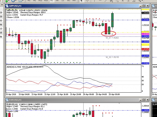The width and height of the screenshot is (157, 117).
Task: Select the shapes drawing tool
Action: 134,1
